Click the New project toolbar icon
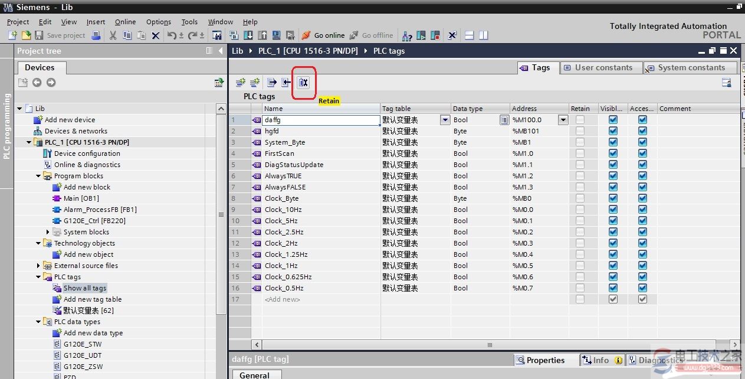The width and height of the screenshot is (745, 379). pos(12,35)
